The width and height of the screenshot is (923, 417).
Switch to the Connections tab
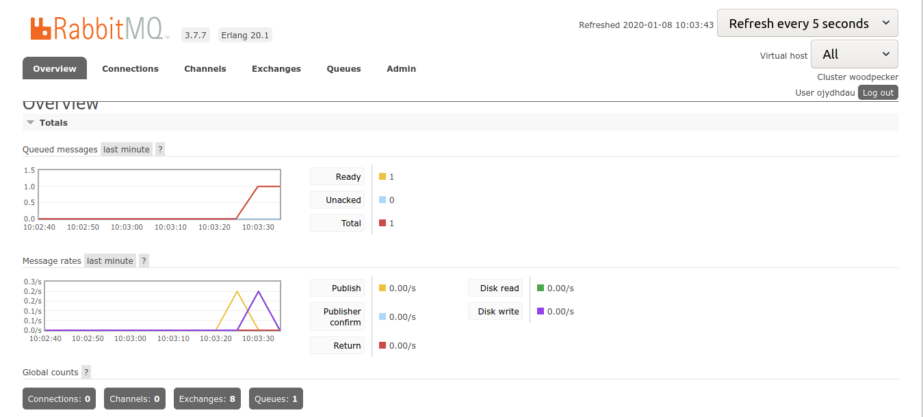[x=130, y=68]
